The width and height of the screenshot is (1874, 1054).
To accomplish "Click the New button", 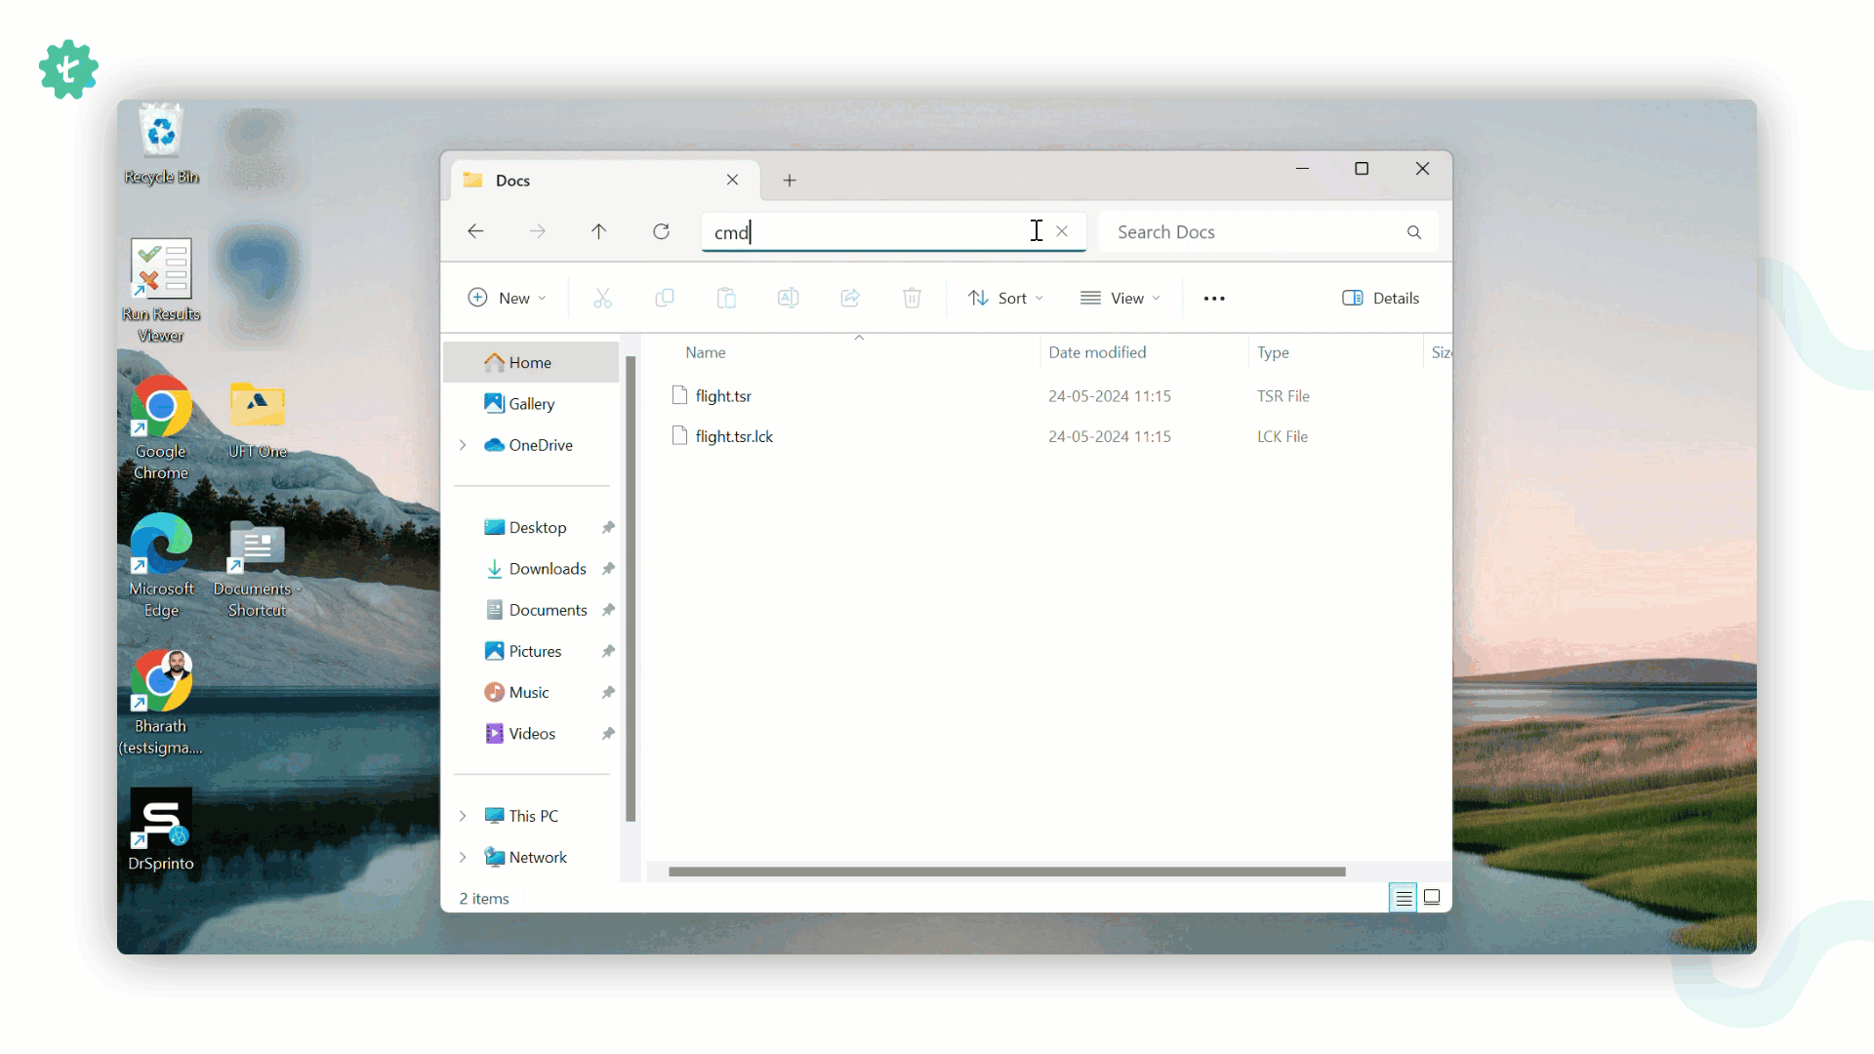I will [x=507, y=298].
